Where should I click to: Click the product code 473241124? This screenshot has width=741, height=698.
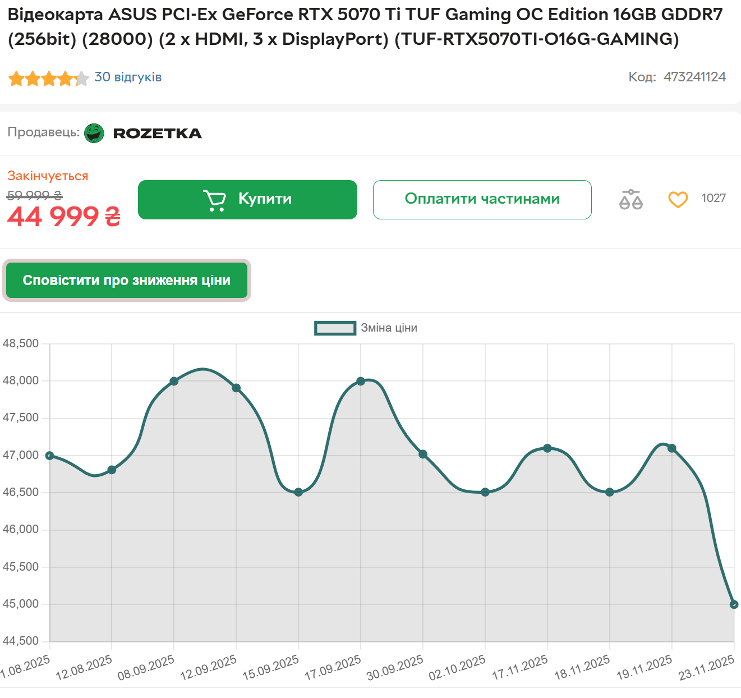[x=694, y=77]
